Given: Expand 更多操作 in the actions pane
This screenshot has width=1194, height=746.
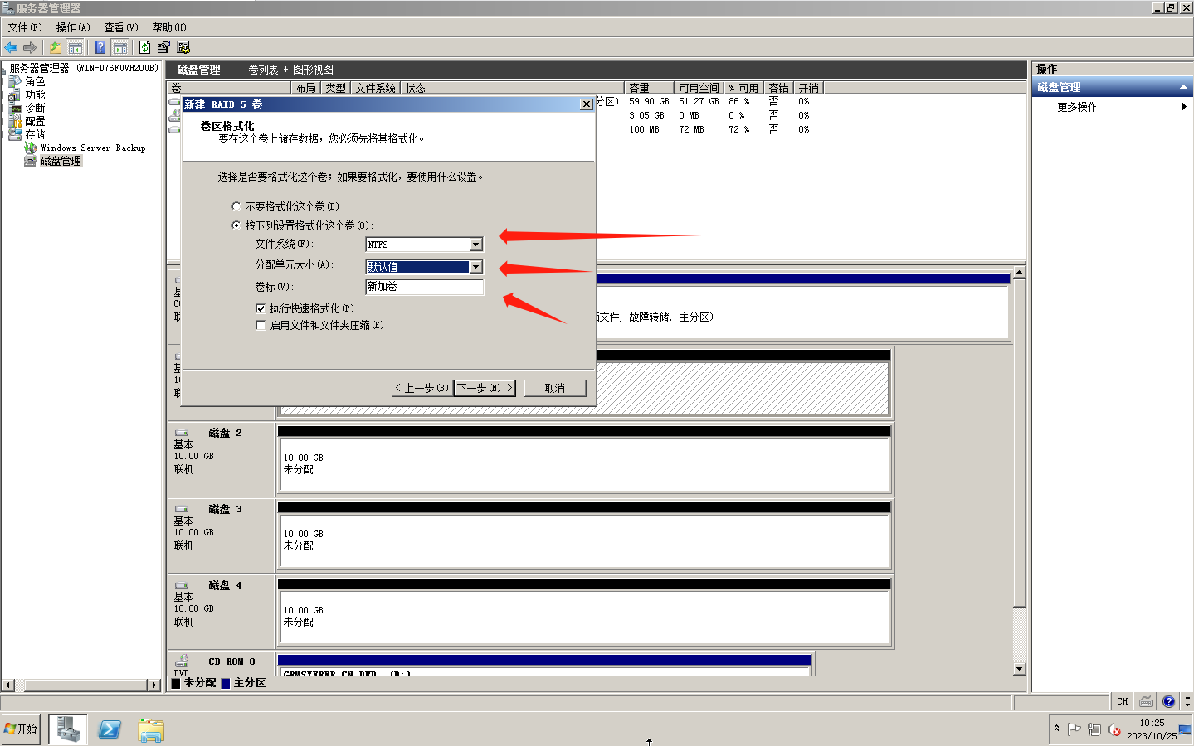Looking at the screenshot, I should [x=1112, y=107].
